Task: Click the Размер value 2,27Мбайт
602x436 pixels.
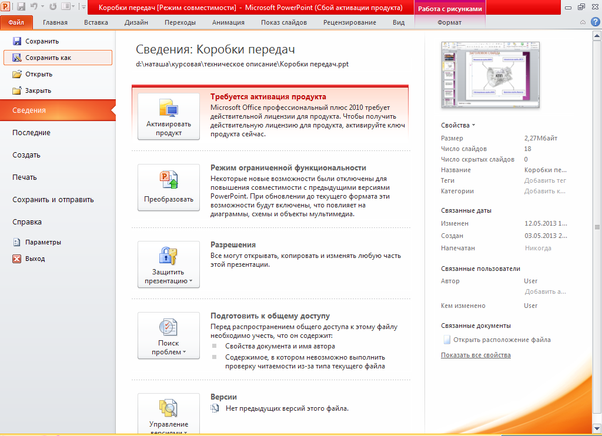Action: [541, 138]
